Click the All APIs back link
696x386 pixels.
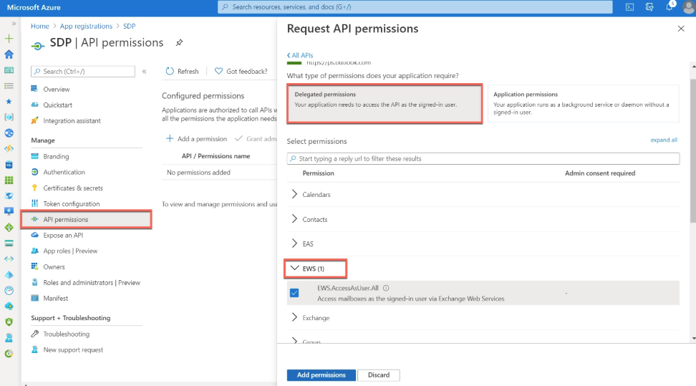pos(301,55)
